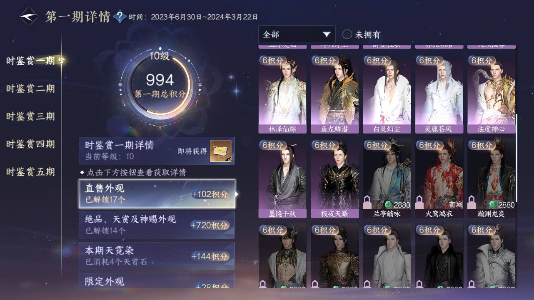Click the jade currency icon on 兰亭觞咏
This screenshot has width=534, height=300.
click(389, 205)
